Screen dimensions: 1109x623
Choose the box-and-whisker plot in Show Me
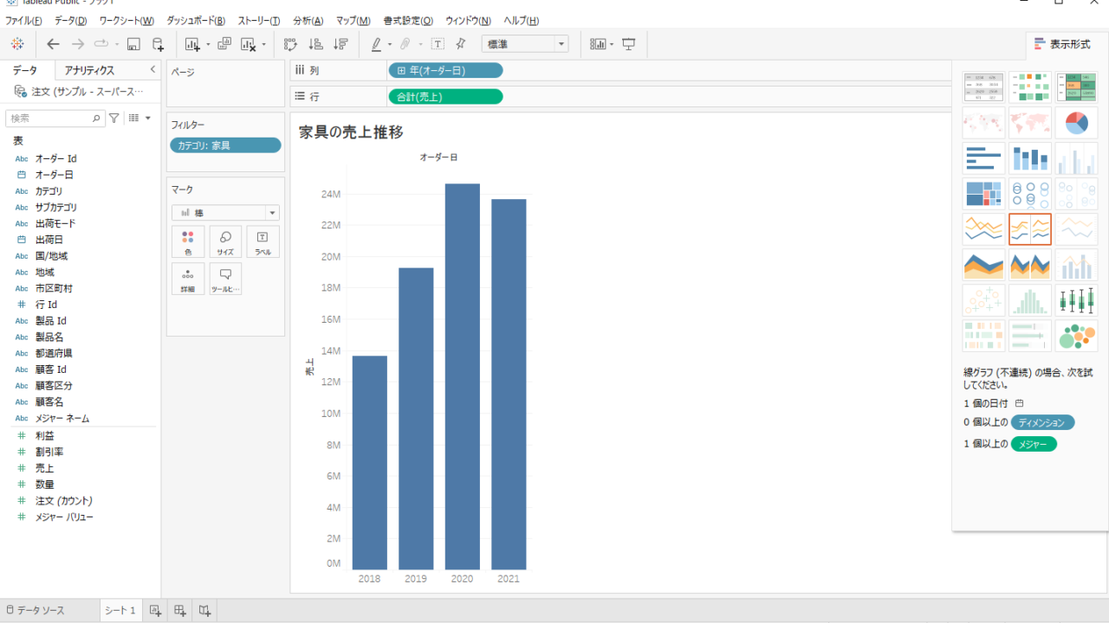(x=1076, y=300)
